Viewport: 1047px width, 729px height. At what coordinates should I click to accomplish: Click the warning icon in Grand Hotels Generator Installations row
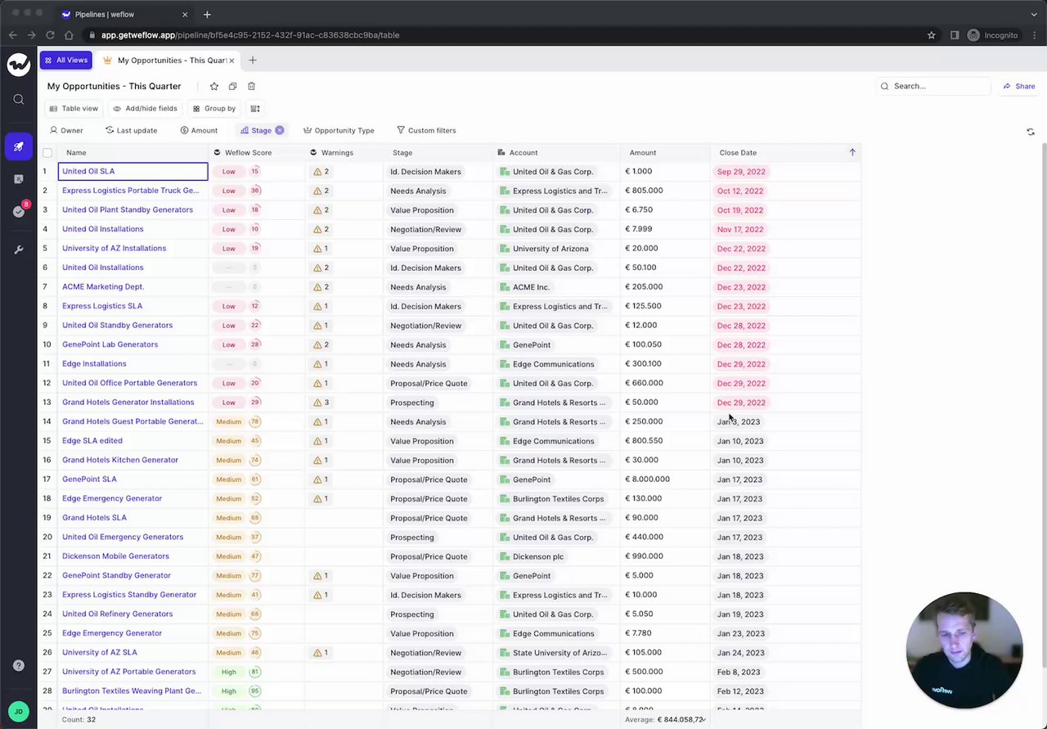[317, 403]
